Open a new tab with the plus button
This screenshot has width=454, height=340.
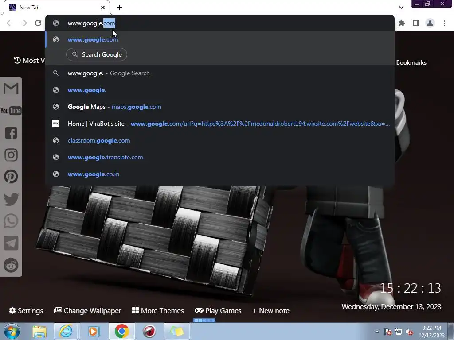(x=120, y=8)
